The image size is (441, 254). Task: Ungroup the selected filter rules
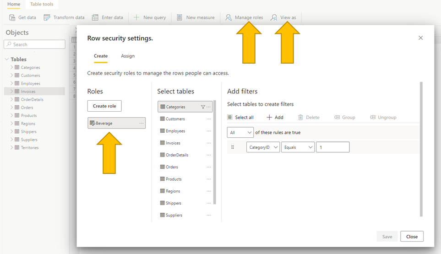coord(383,117)
